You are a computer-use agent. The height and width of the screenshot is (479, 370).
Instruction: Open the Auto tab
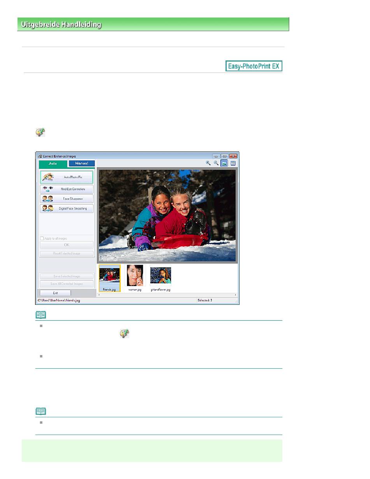[53, 164]
